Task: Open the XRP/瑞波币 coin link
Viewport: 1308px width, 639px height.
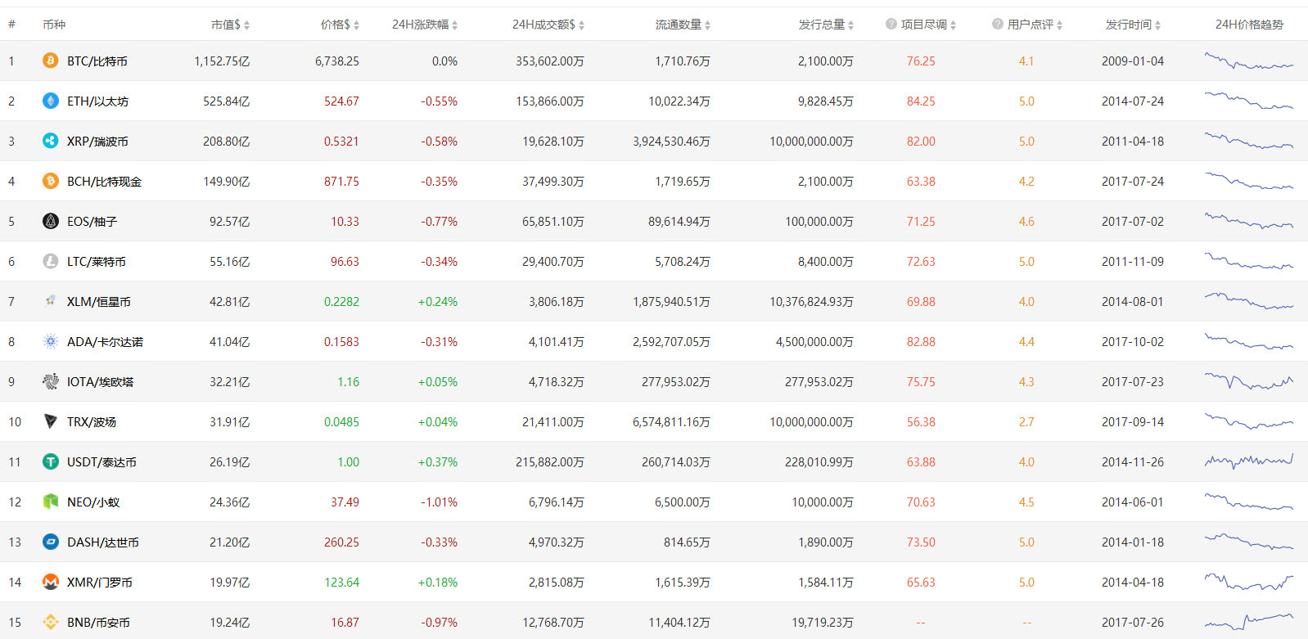Action: pyautogui.click(x=98, y=142)
